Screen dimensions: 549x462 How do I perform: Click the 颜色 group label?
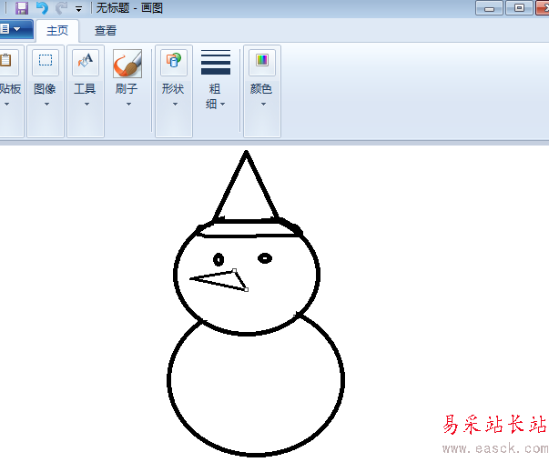[x=261, y=89]
